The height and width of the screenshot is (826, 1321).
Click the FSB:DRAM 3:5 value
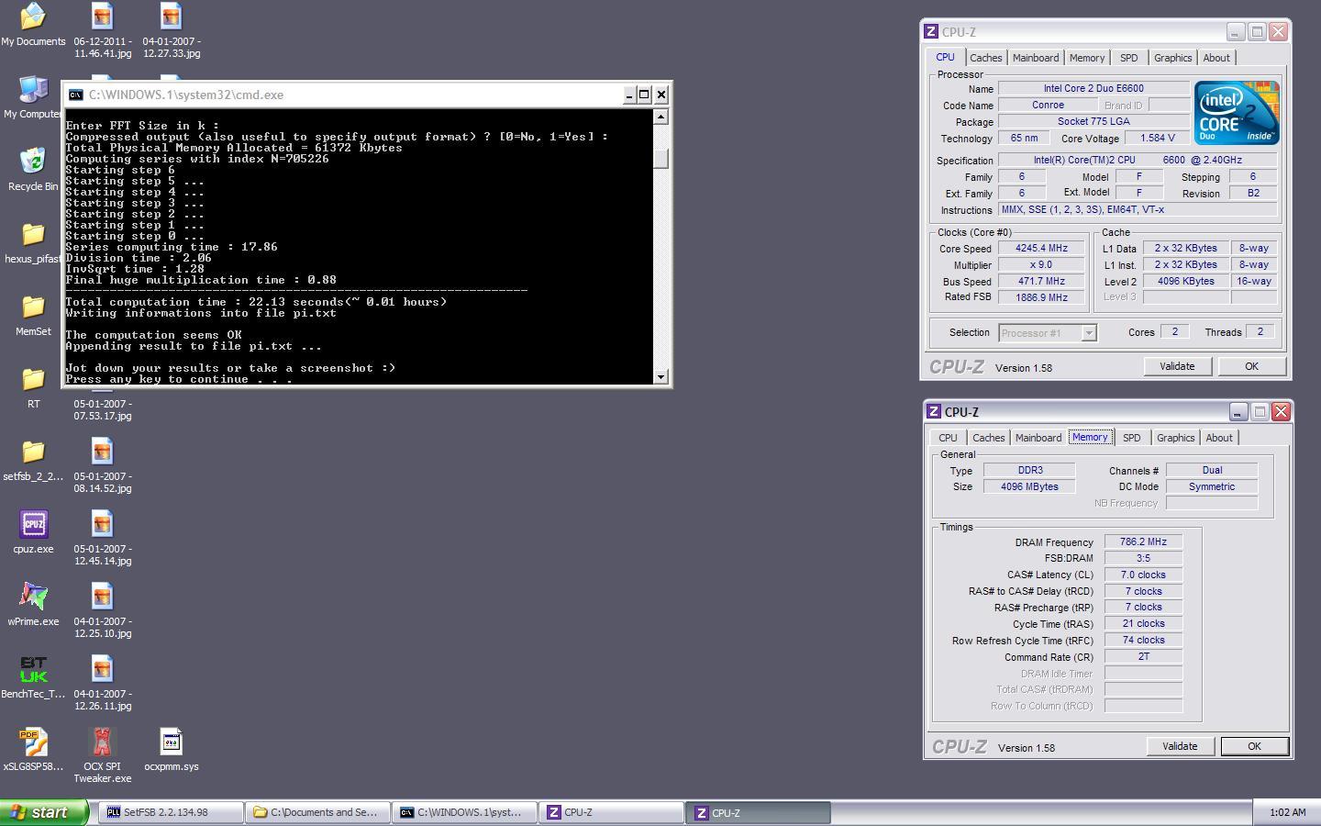1143,558
